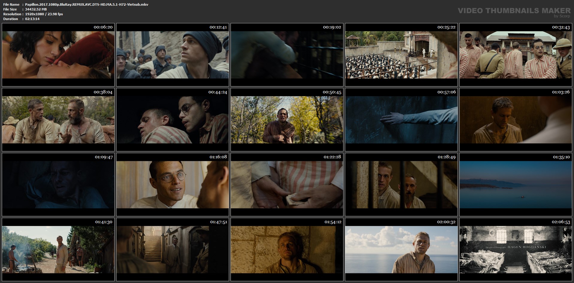This screenshot has height=283, width=574.
Task: Click the File Size label
Action: coord(10,9)
